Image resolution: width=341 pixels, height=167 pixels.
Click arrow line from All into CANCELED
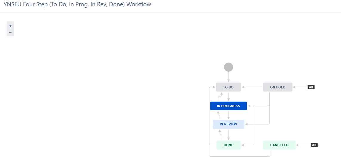tap(303, 145)
